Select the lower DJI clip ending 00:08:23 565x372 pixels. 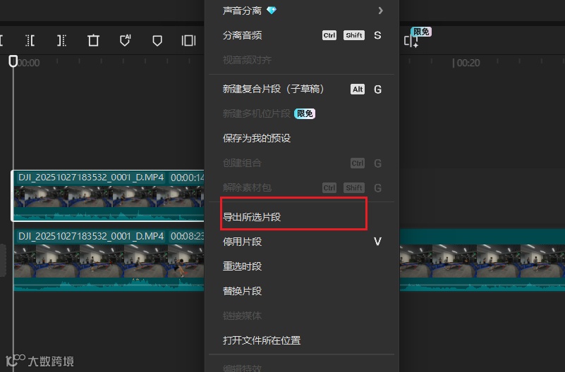point(109,261)
